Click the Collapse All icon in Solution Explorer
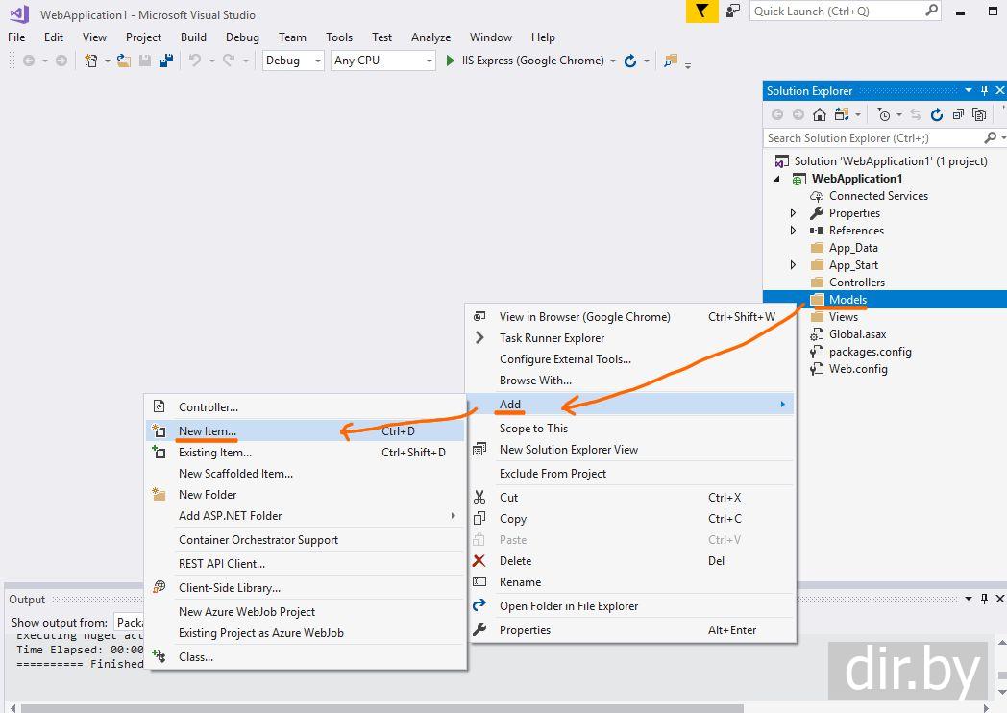Screen dimensions: 1007x713 coord(958,114)
